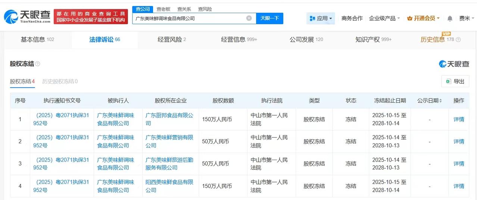This screenshot has height=200, width=477.
Task: Click the 天眼一下 search button
Action: point(269,18)
